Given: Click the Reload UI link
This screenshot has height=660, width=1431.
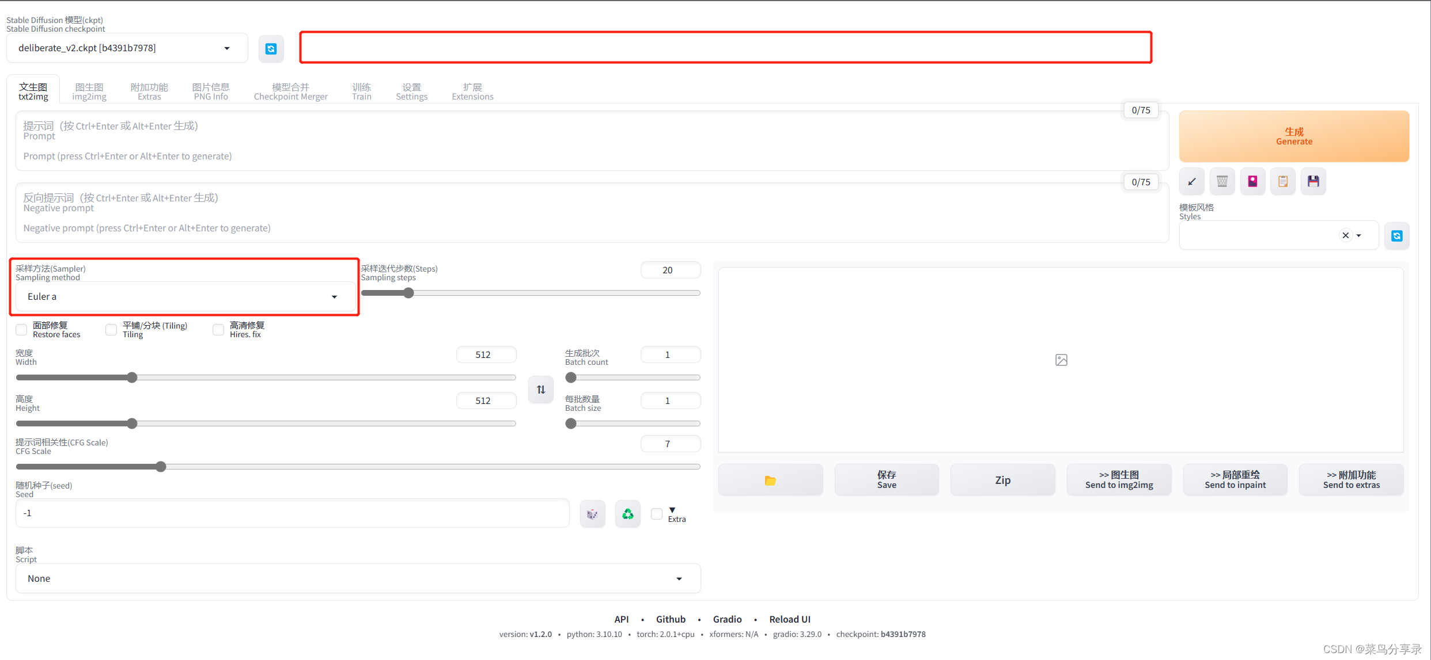Looking at the screenshot, I should (x=790, y=620).
